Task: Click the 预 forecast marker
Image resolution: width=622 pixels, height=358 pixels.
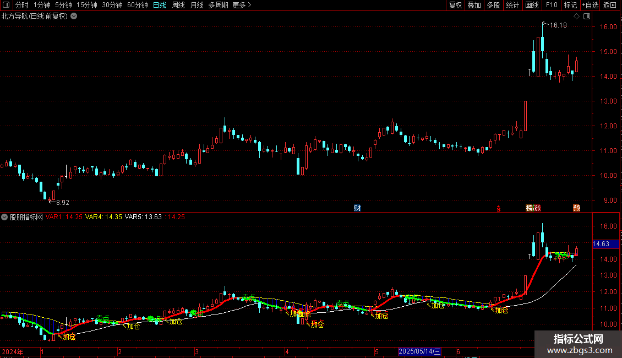Action: pos(576,208)
